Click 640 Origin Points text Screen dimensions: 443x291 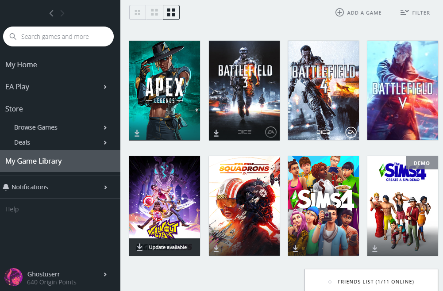[52, 282]
